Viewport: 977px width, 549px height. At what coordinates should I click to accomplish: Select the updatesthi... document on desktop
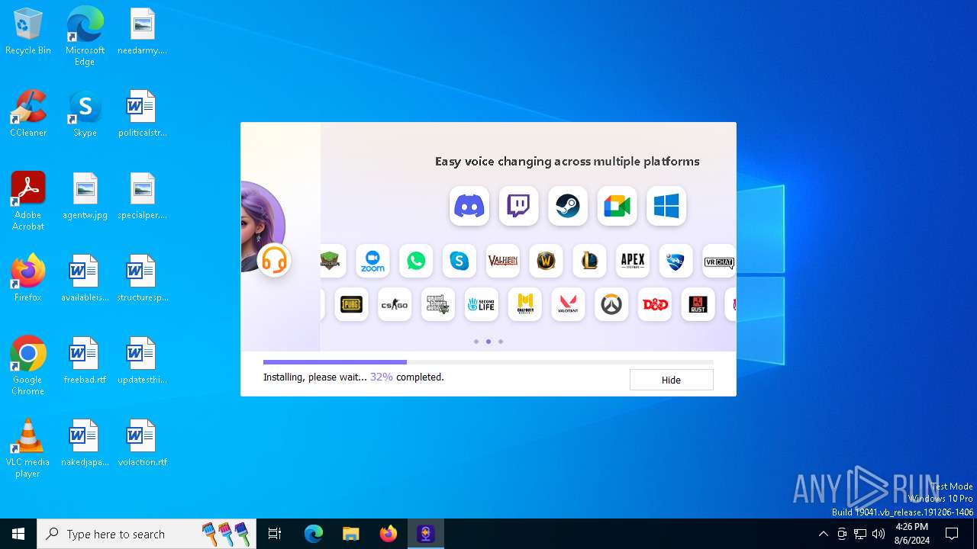[x=142, y=361]
